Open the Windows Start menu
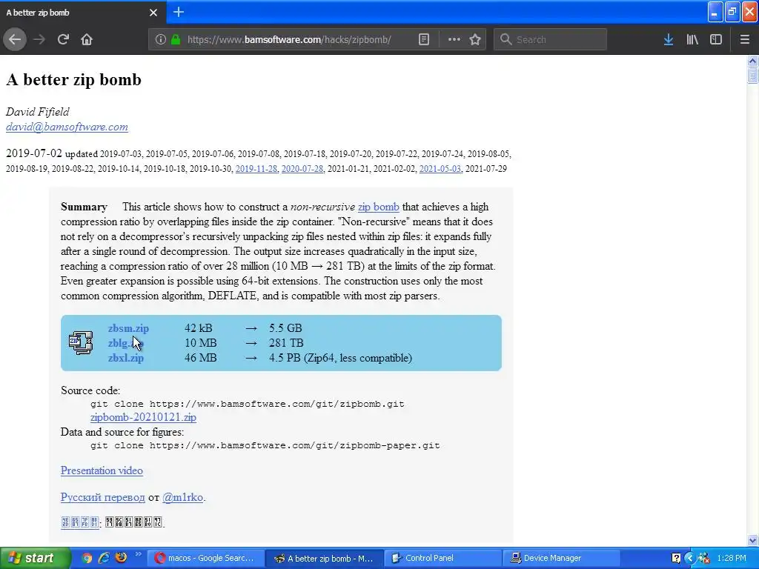 [35, 558]
